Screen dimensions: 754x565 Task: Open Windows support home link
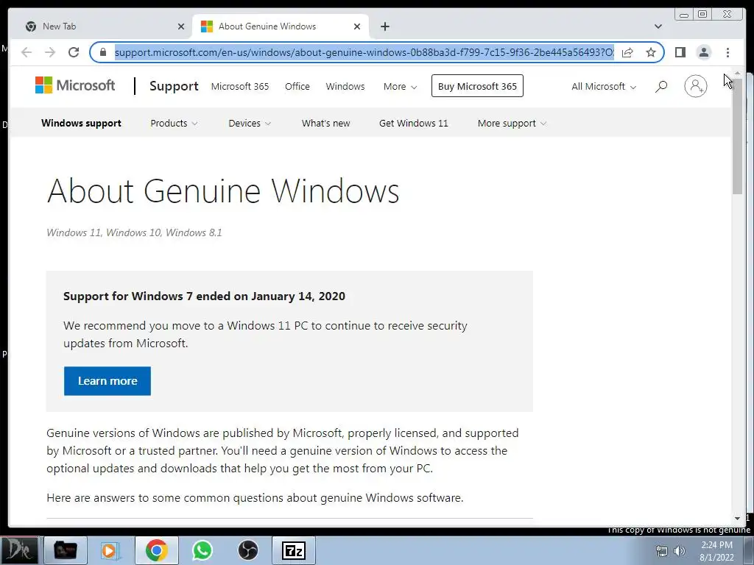point(81,123)
